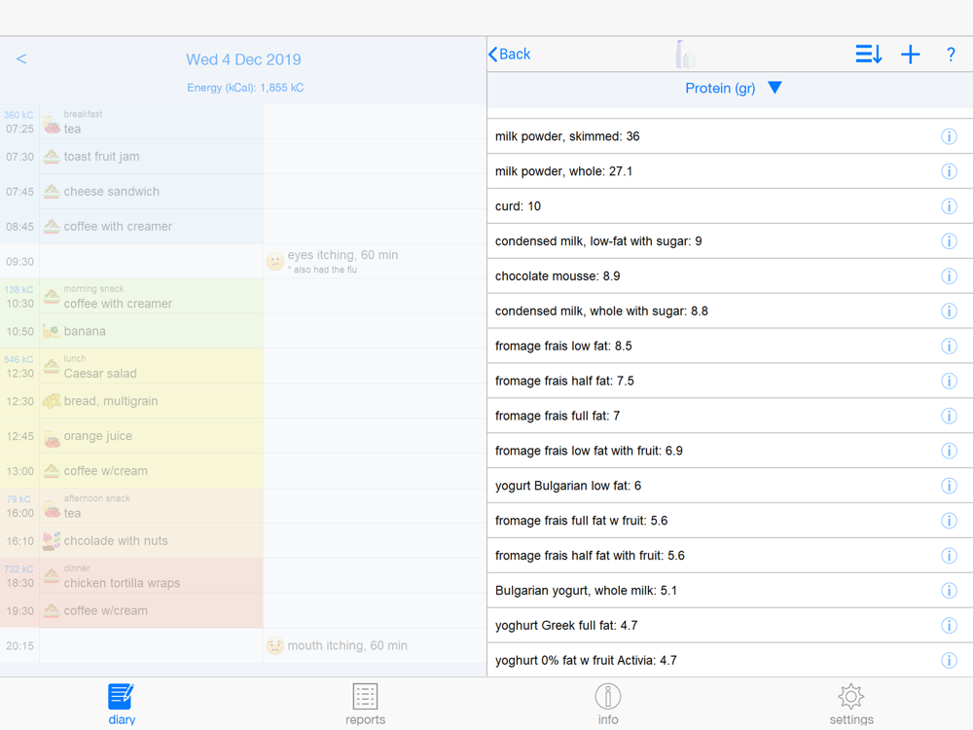Show info for fromage frais half fat: 7.5
The height and width of the screenshot is (730, 973).
coord(949,381)
